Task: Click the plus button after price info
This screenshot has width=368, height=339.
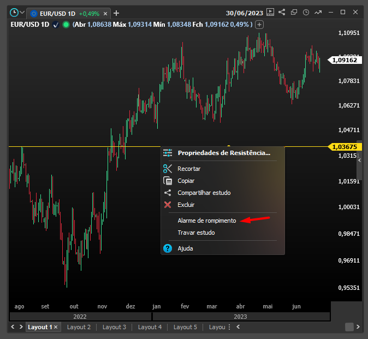Action: 259,25
